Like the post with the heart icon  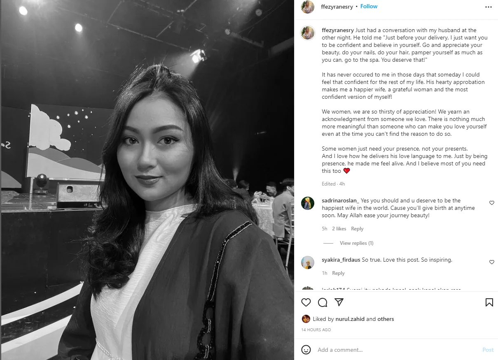(306, 302)
